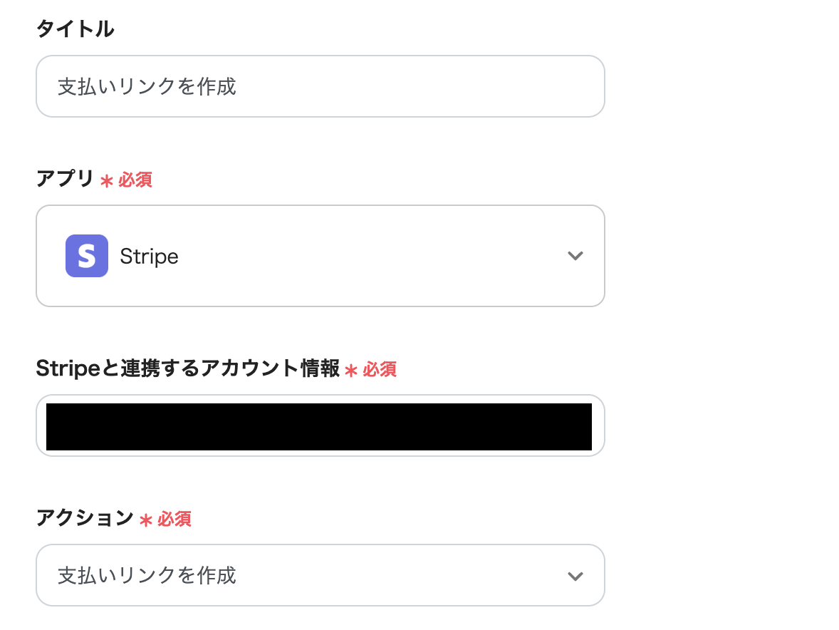Image resolution: width=839 pixels, height=630 pixels.
Task: Click the アクション field label
Action: pyautogui.click(x=85, y=518)
